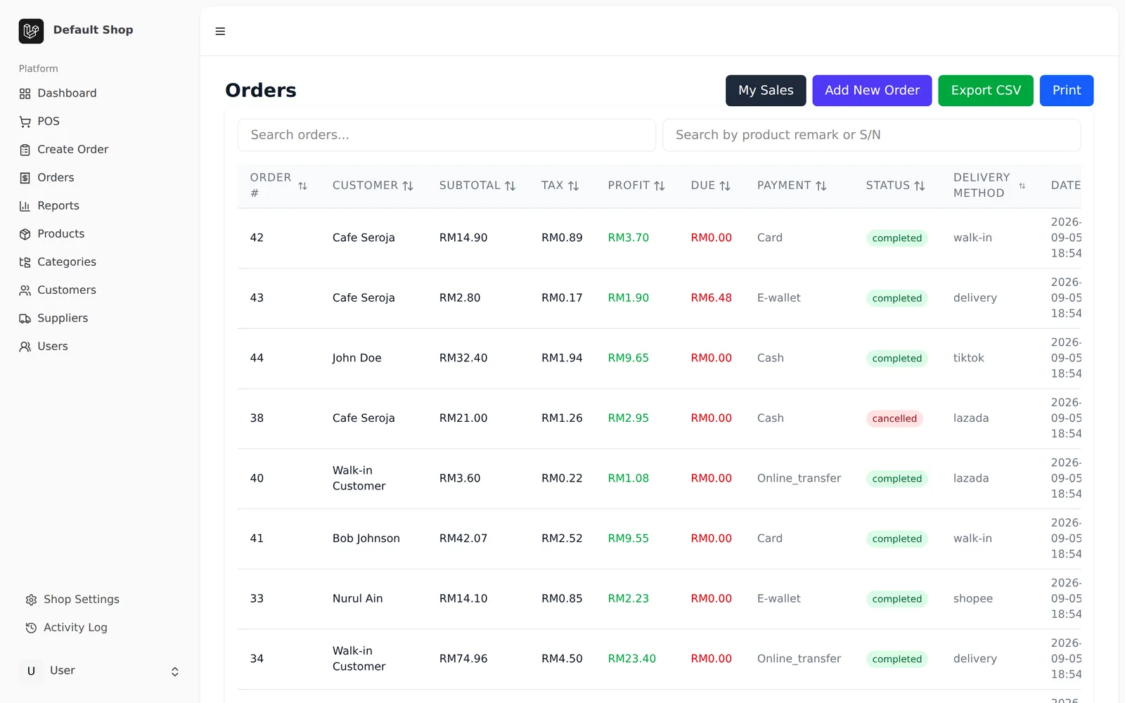Click the Orders receipt icon
The image size is (1125, 703).
[25, 178]
